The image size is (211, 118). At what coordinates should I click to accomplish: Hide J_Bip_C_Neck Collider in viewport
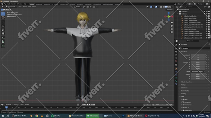207,18
